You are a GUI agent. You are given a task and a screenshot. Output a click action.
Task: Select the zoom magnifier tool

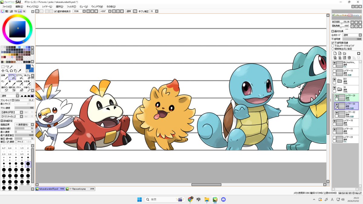7,71
